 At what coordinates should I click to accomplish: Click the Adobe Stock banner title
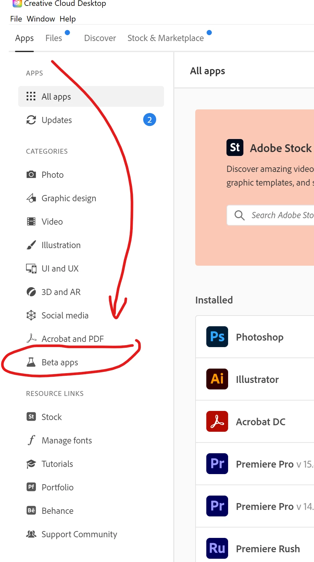pyautogui.click(x=281, y=148)
